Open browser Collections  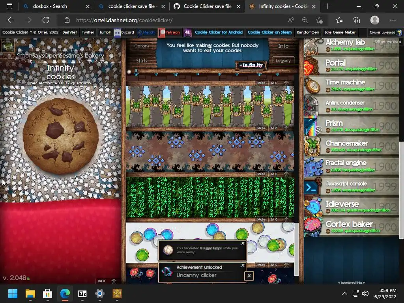pyautogui.click(x=357, y=20)
